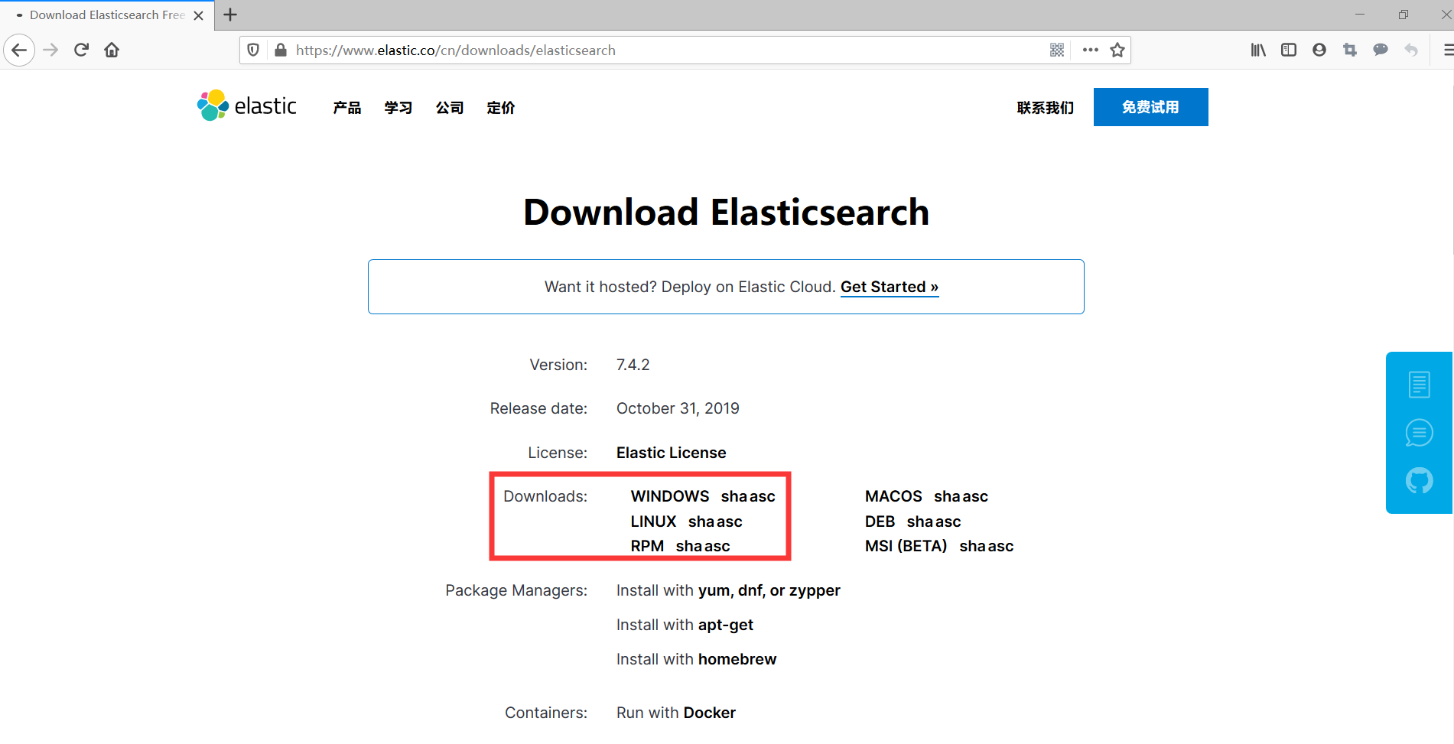1454x744 pixels.
Task: Download the DEB package
Action: [880, 521]
